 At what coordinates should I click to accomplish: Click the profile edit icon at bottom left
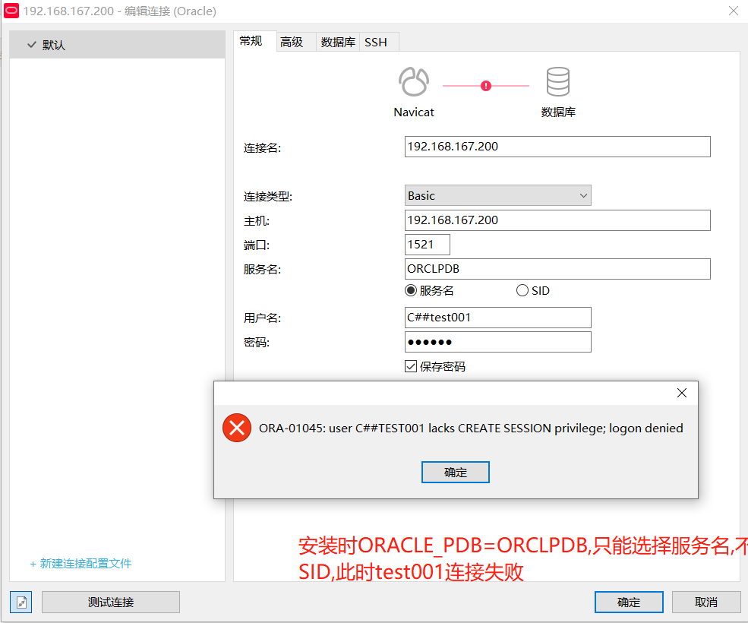pos(21,602)
